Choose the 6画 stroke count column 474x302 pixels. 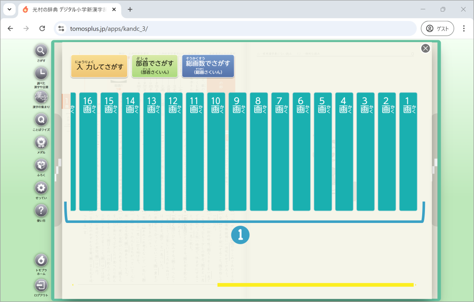pyautogui.click(x=301, y=152)
